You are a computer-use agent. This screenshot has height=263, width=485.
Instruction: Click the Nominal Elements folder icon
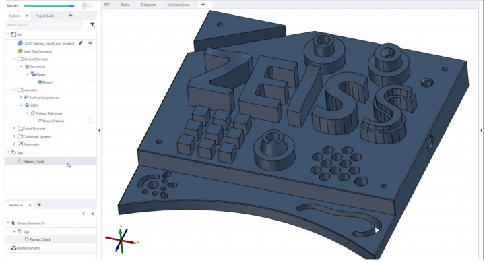tap(20, 59)
